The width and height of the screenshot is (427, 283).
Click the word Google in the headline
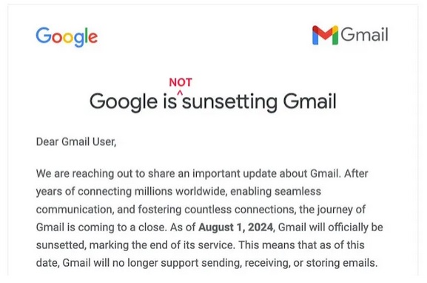pos(124,102)
